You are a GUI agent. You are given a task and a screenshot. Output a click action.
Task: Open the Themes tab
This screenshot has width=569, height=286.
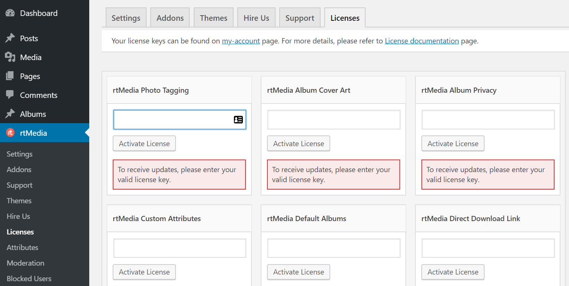[x=213, y=17]
